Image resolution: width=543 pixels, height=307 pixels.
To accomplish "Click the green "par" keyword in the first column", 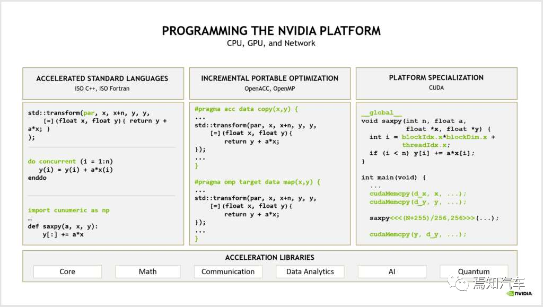I will pyautogui.click(x=89, y=113).
